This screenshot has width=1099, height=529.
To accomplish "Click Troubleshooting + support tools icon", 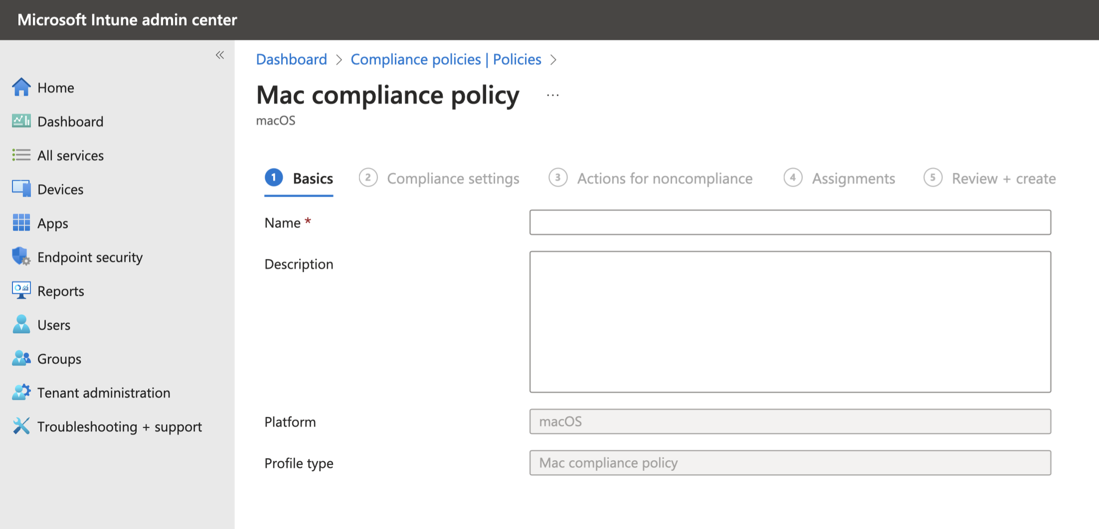I will point(21,426).
